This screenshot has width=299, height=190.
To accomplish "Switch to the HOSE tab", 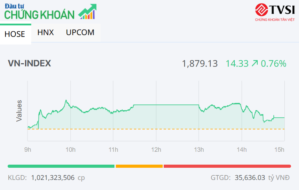I will 15,34.
